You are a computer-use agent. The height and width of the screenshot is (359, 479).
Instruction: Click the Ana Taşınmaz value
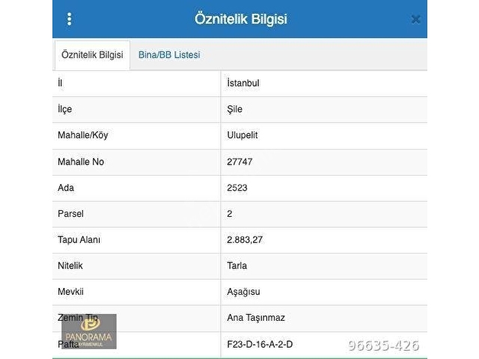[256, 318]
